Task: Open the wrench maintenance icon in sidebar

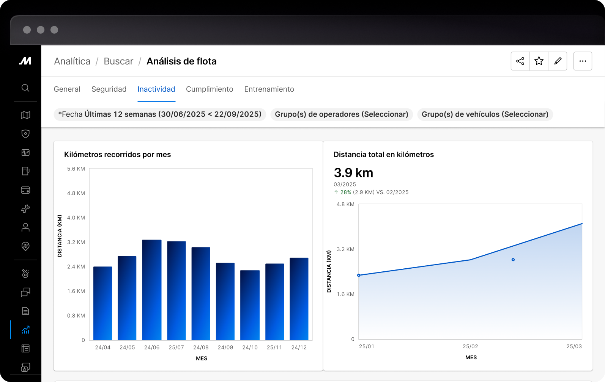Action: [x=25, y=209]
